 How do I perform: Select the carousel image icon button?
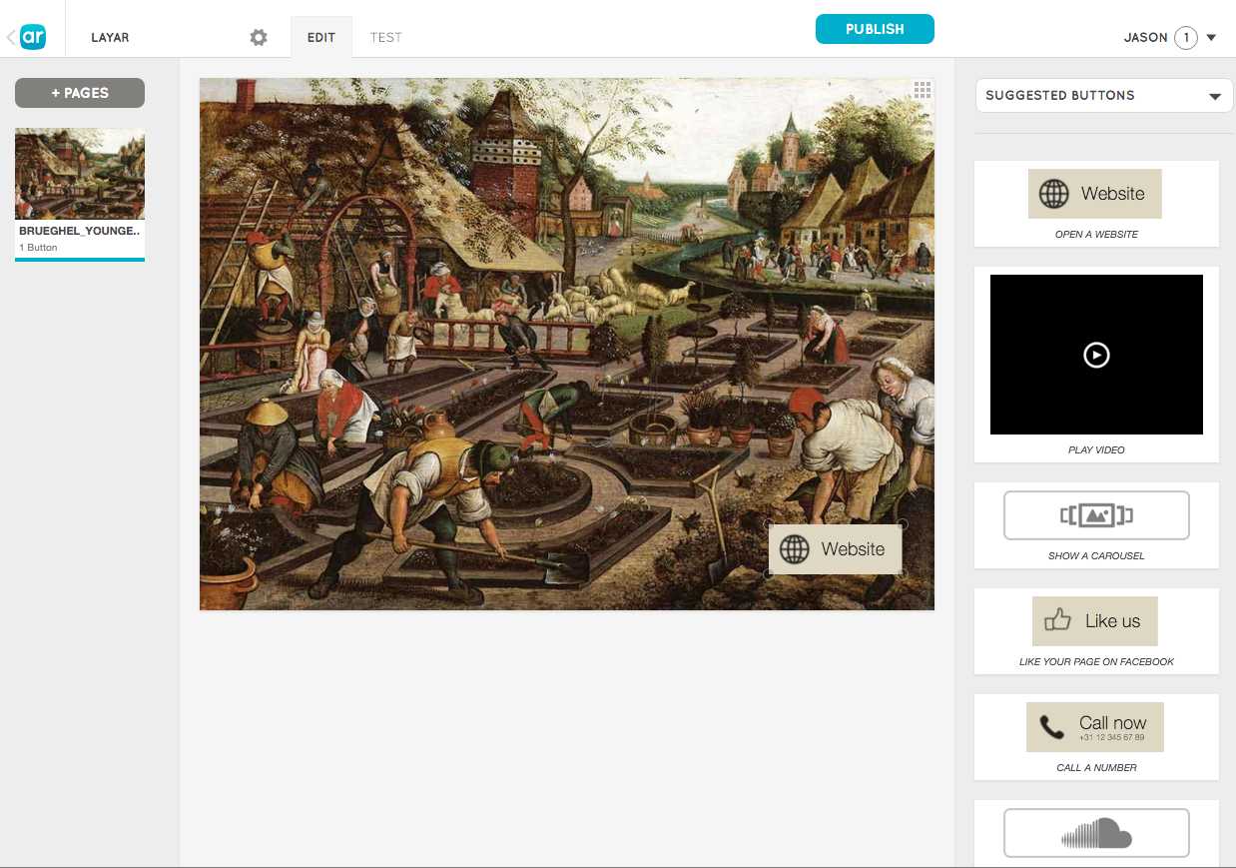tap(1096, 515)
